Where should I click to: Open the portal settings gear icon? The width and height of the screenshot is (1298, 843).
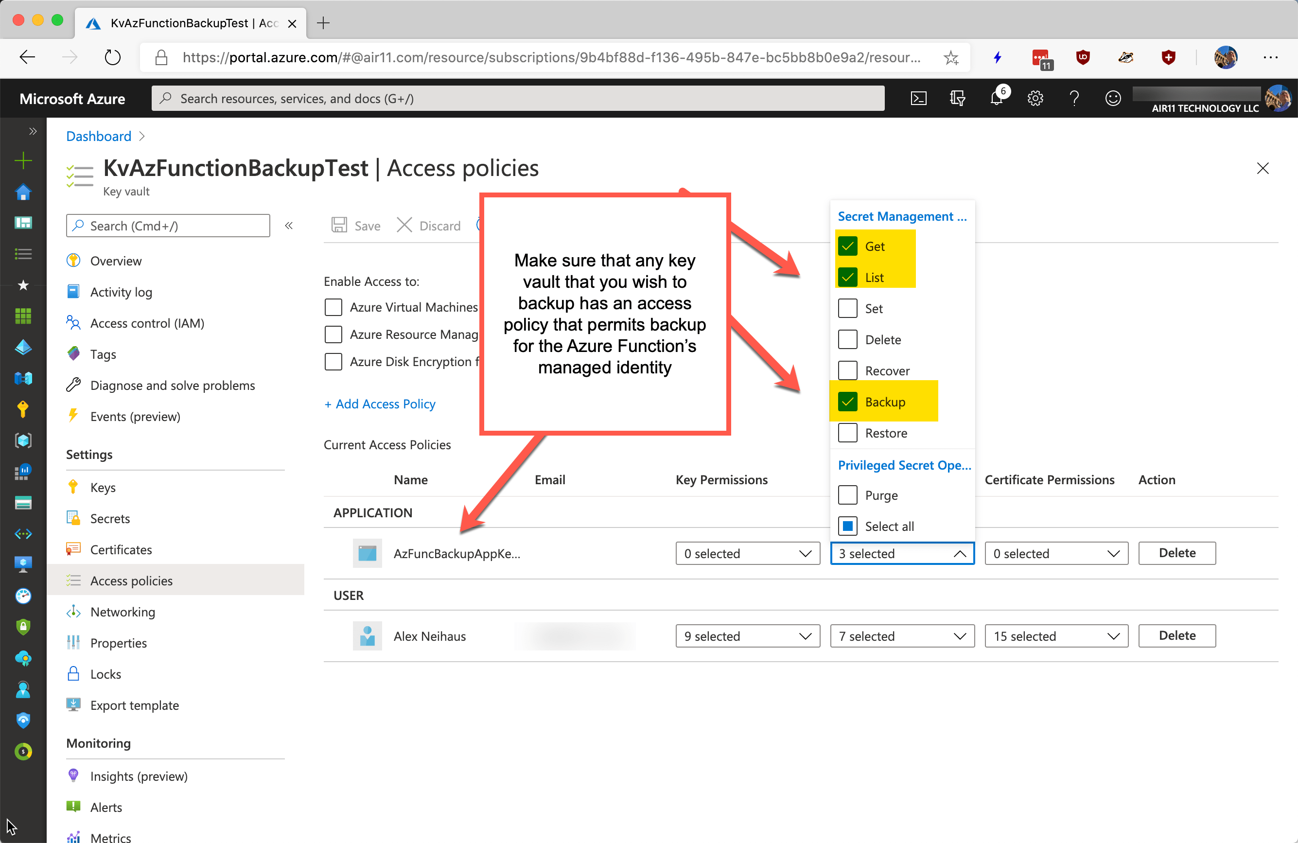[1035, 99]
